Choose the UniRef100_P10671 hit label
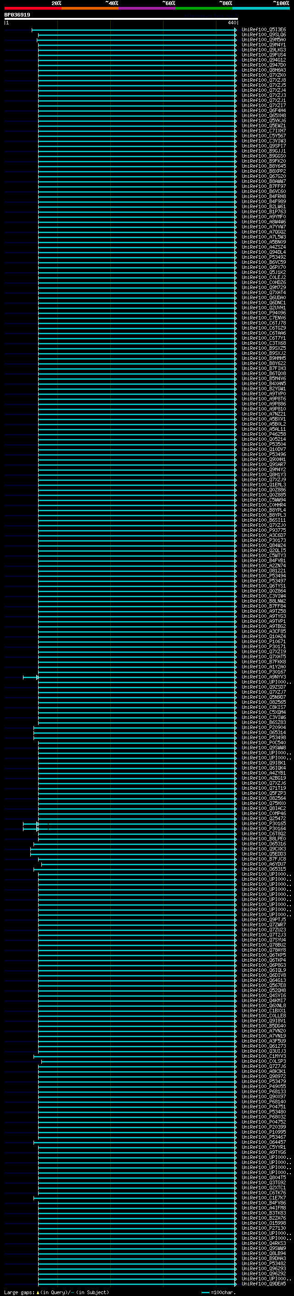The image size is (294, 1296). (x=264, y=641)
